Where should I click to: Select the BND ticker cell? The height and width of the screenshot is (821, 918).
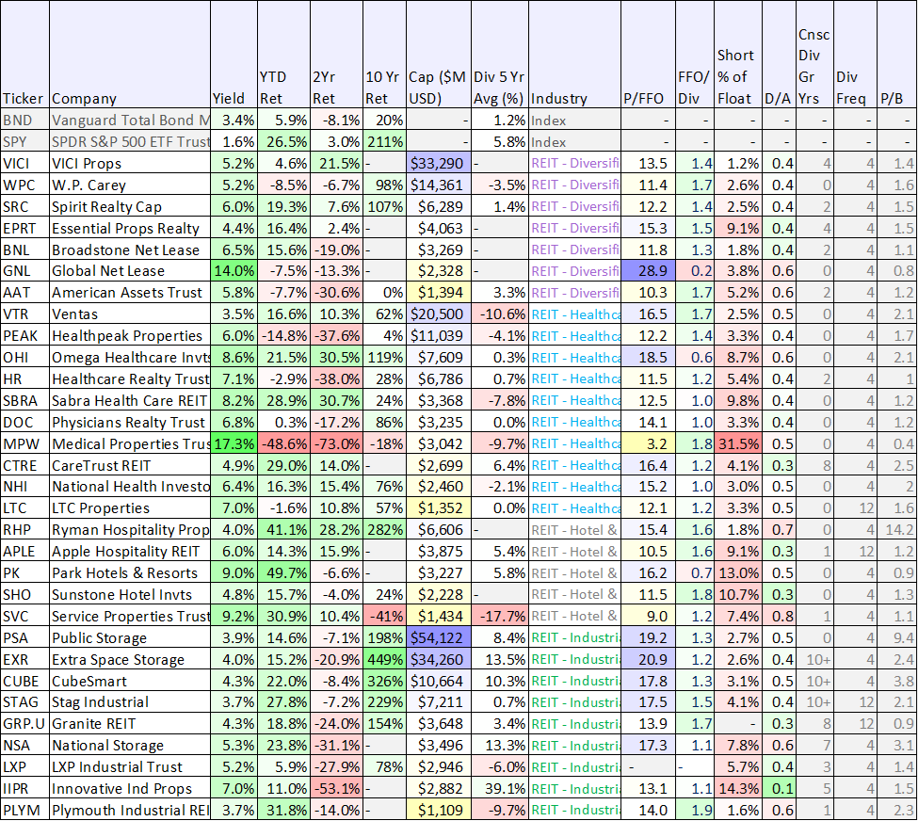24,121
